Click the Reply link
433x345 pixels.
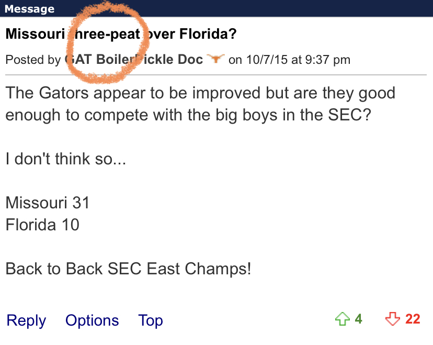[26, 320]
